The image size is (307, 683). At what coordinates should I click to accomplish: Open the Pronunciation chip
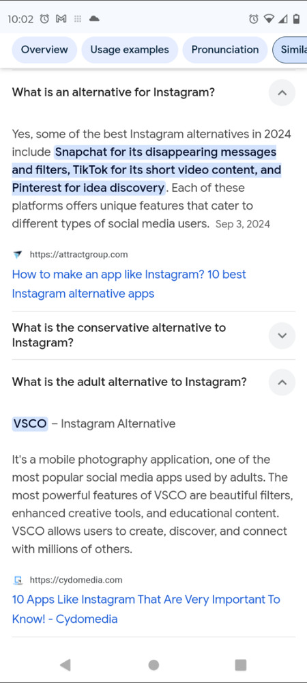[x=225, y=50]
